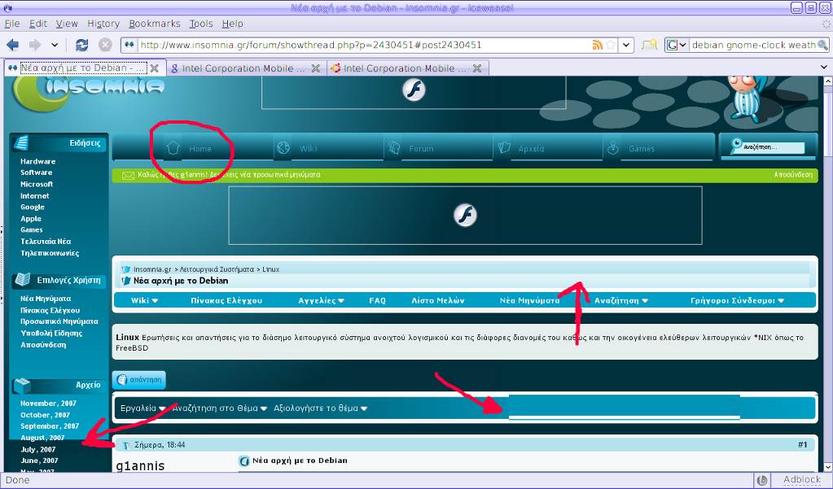Open Forum from the site navigation bar
The height and width of the screenshot is (489, 833).
point(421,149)
